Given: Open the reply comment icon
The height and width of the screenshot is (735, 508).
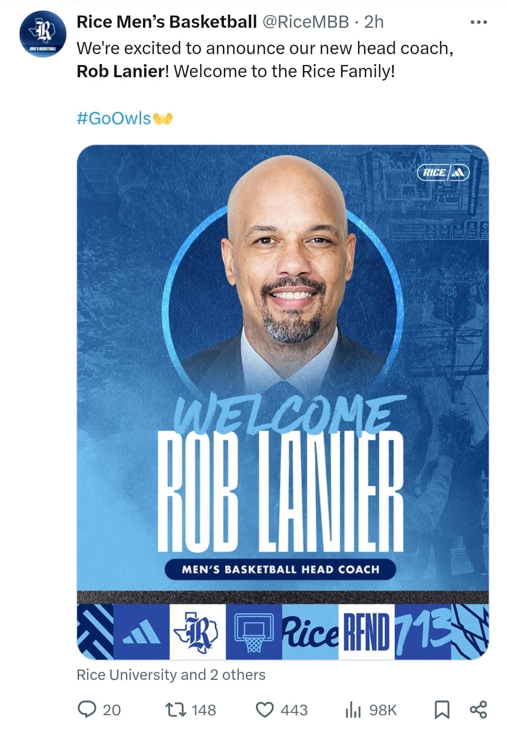Looking at the screenshot, I should click(x=87, y=710).
